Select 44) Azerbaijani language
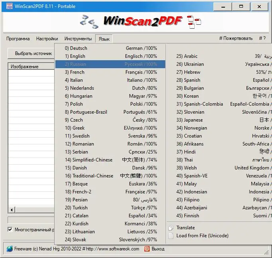This screenshot has width=272, height=258. [x=219, y=208]
